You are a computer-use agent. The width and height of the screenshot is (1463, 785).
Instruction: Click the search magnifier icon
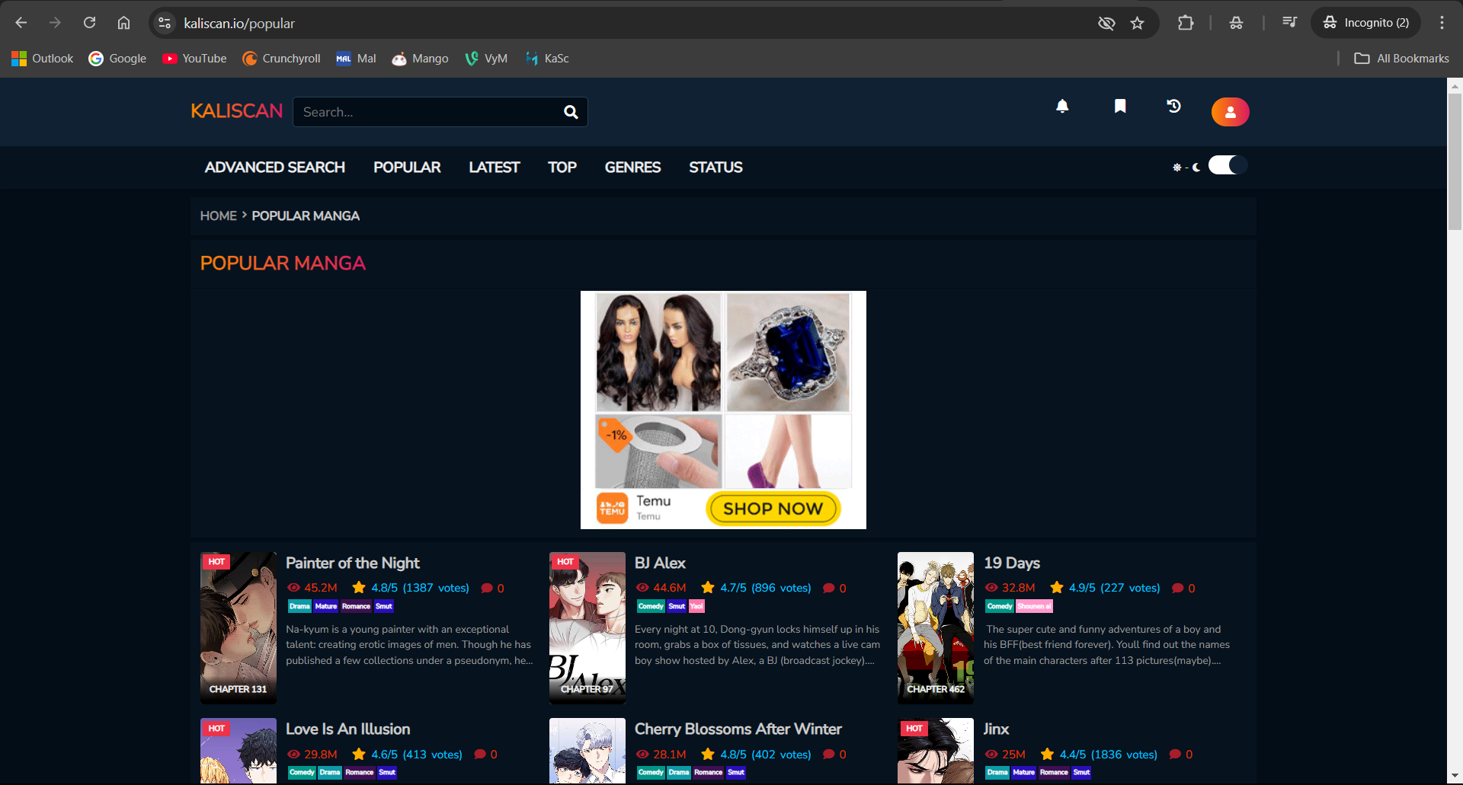point(571,113)
